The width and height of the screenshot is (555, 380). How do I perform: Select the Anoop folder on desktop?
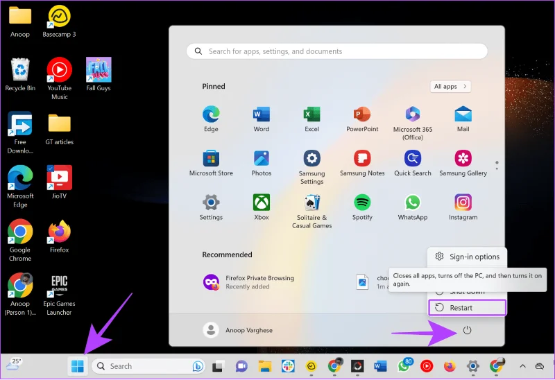20,22
